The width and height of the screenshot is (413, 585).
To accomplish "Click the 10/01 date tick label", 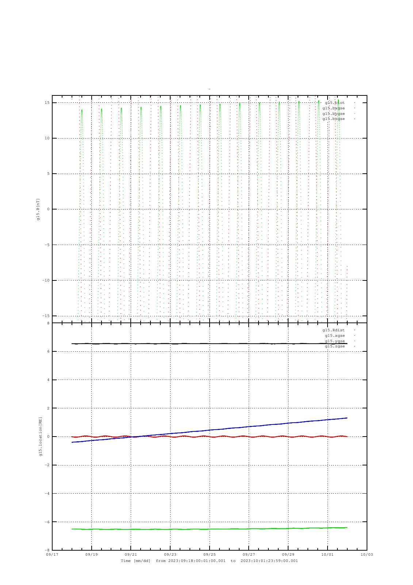I will 328,555.
